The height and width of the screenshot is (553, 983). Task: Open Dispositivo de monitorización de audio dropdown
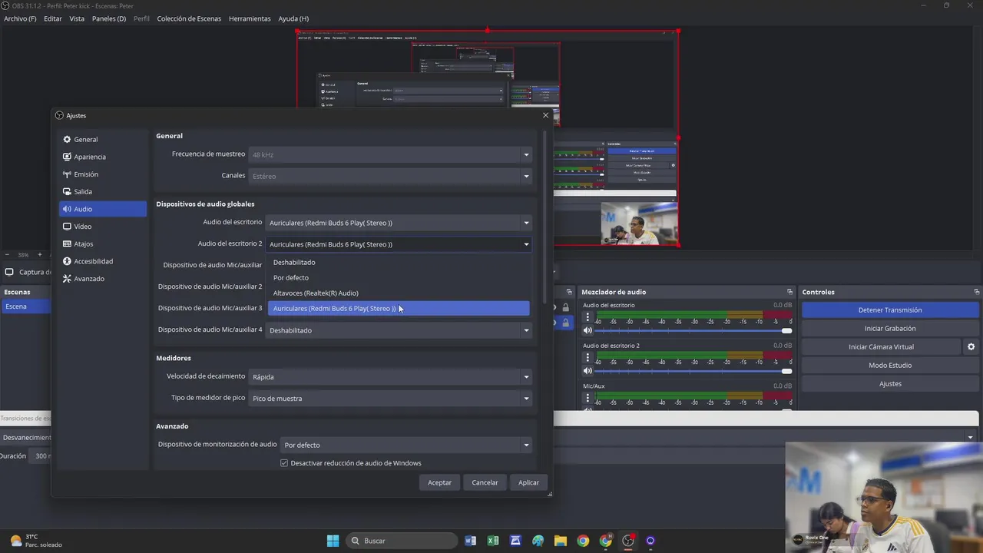pyautogui.click(x=406, y=445)
